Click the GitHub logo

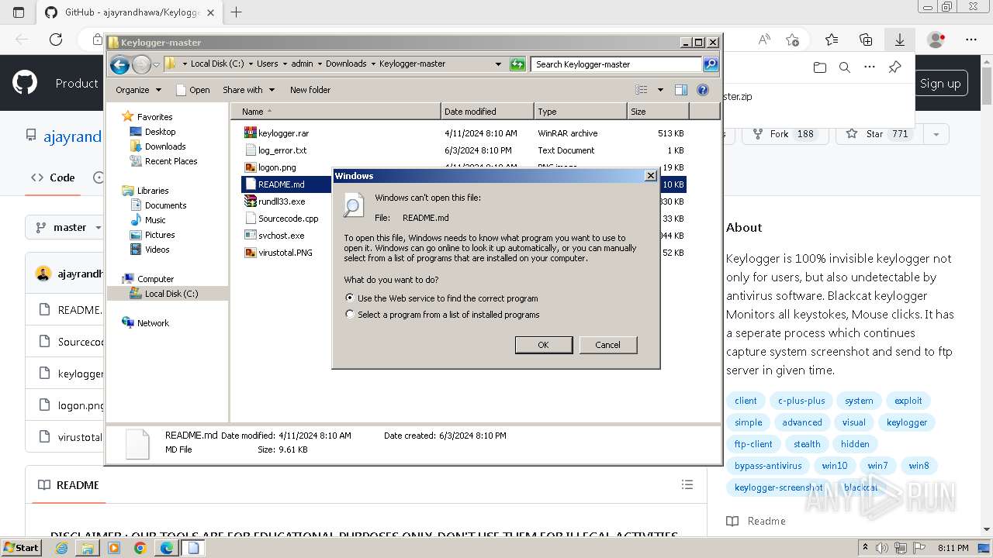click(25, 83)
